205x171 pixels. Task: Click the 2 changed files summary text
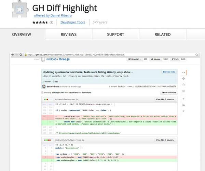coord(58,93)
